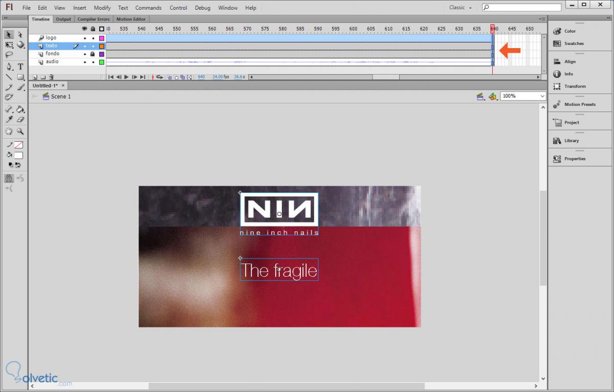Image resolution: width=614 pixels, height=392 pixels.
Task: Open fill color swatch in toolbox
Action: coord(18,155)
